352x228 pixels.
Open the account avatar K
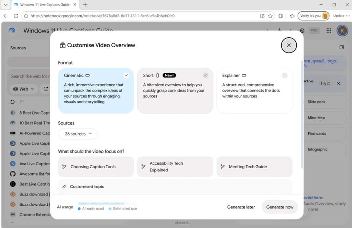pyautogui.click(x=342, y=31)
